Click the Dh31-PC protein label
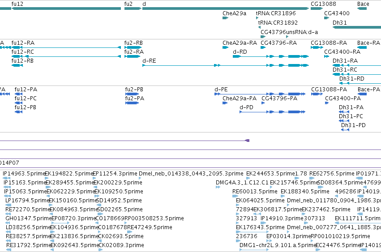This screenshot has height=252, width=381. (x=351, y=116)
